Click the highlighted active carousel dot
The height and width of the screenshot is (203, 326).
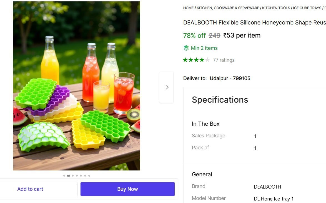click(68, 175)
